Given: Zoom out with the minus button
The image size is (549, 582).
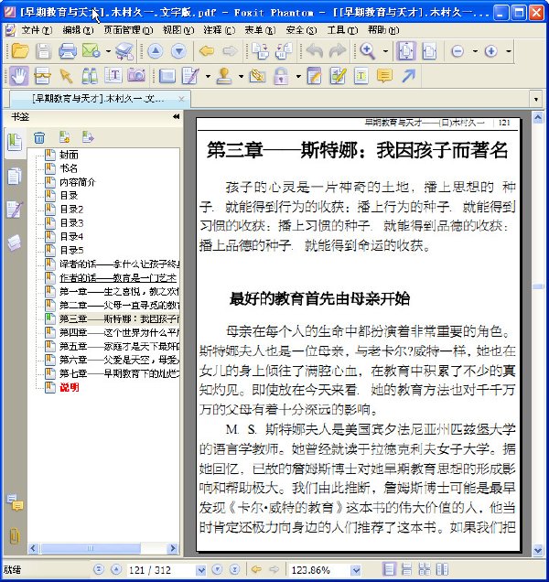Looking at the screenshot, I should (457, 51).
